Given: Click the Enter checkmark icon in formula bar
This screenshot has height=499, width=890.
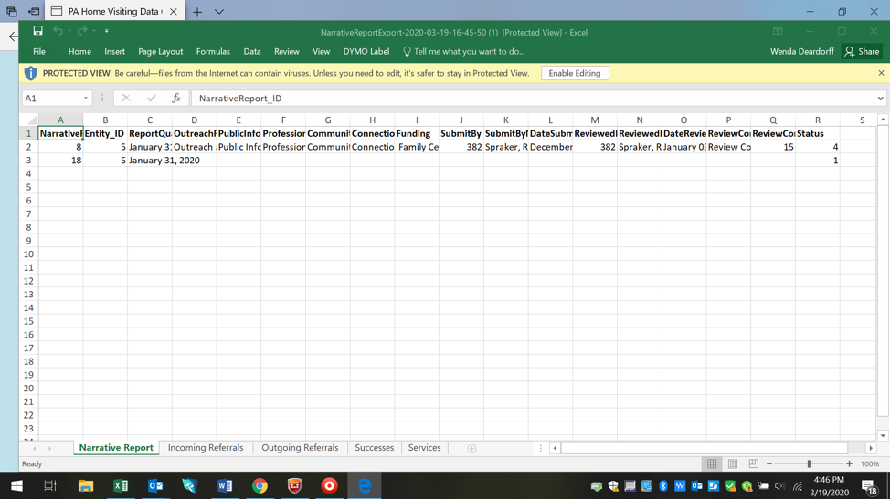Looking at the screenshot, I should pos(151,98).
